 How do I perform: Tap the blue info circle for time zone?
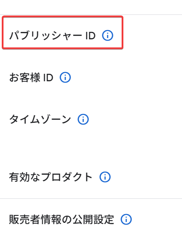coord(83,119)
